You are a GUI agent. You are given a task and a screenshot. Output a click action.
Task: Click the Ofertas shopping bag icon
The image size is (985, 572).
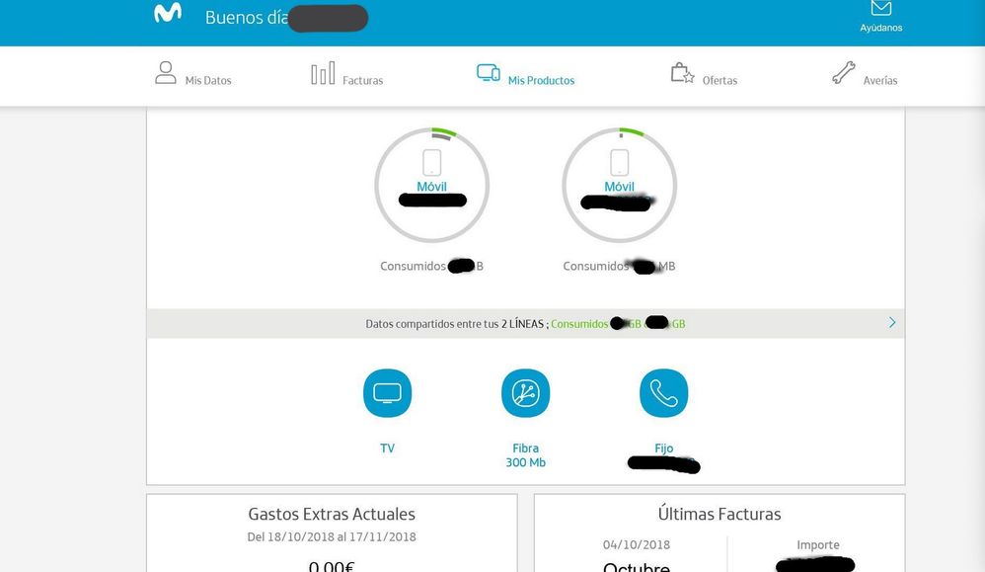[x=682, y=73]
